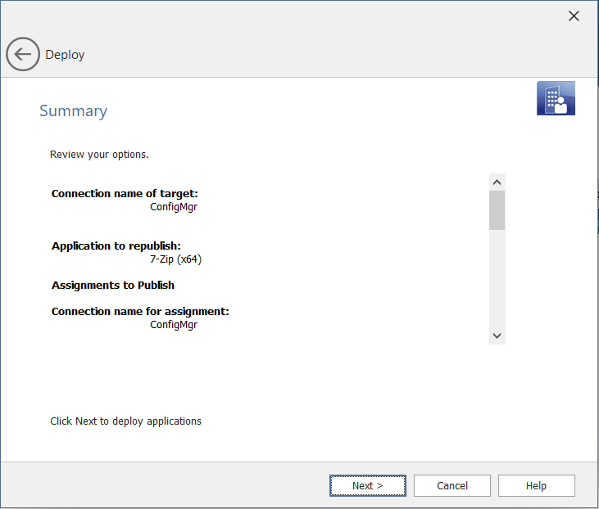
Task: Close the Deploy wizard window
Action: click(574, 16)
